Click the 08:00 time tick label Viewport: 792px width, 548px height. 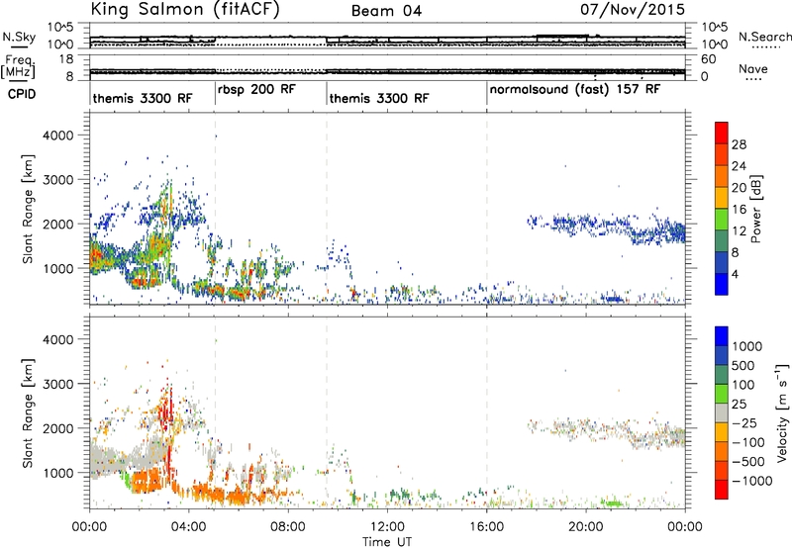click(288, 527)
